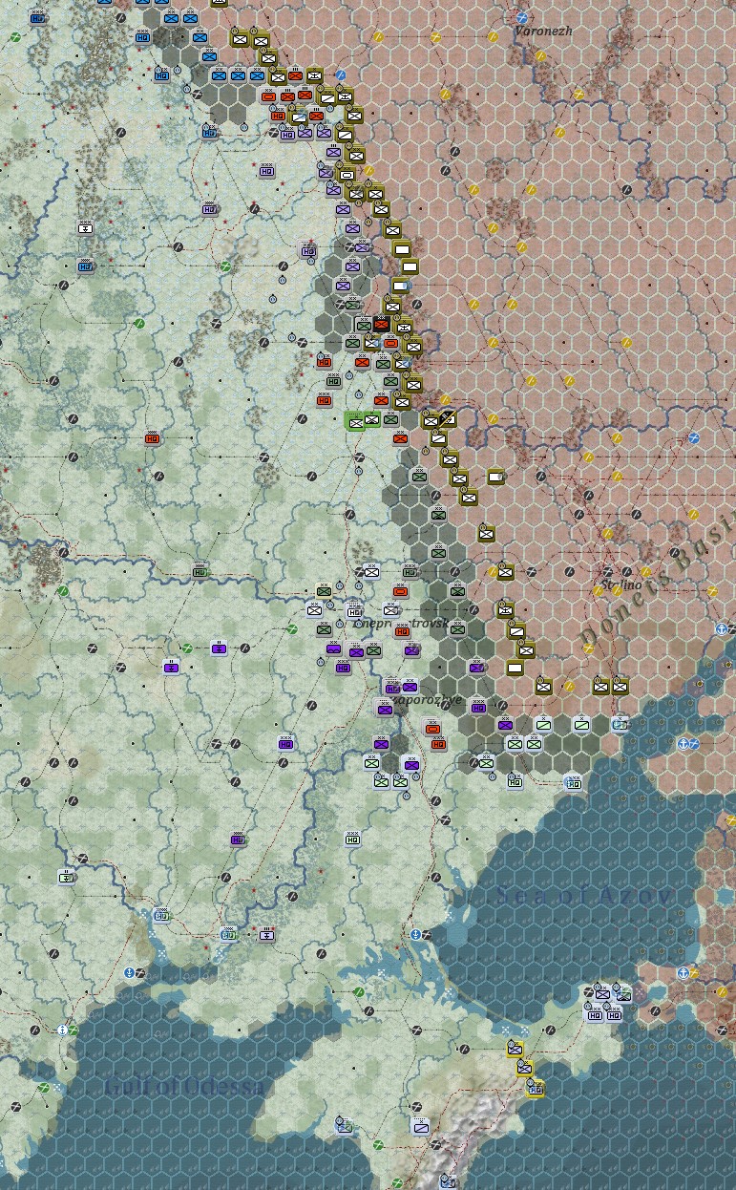
Task: Select the purple counter beside the green rail marker
Action: point(219,648)
